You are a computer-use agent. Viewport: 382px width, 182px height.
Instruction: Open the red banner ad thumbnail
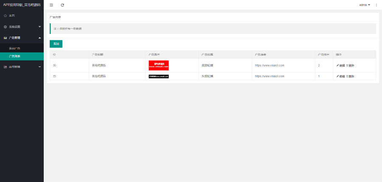tap(159, 65)
